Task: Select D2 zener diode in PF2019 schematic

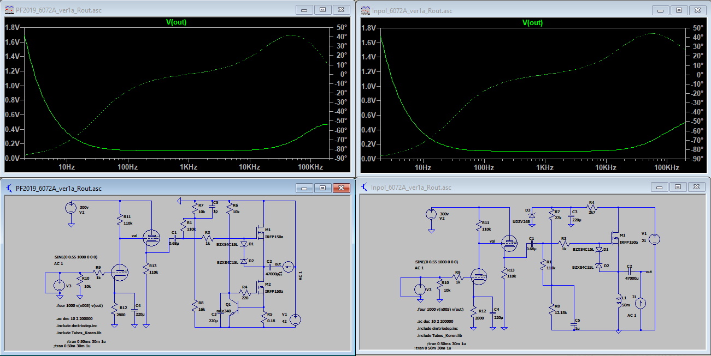Action: click(244, 262)
